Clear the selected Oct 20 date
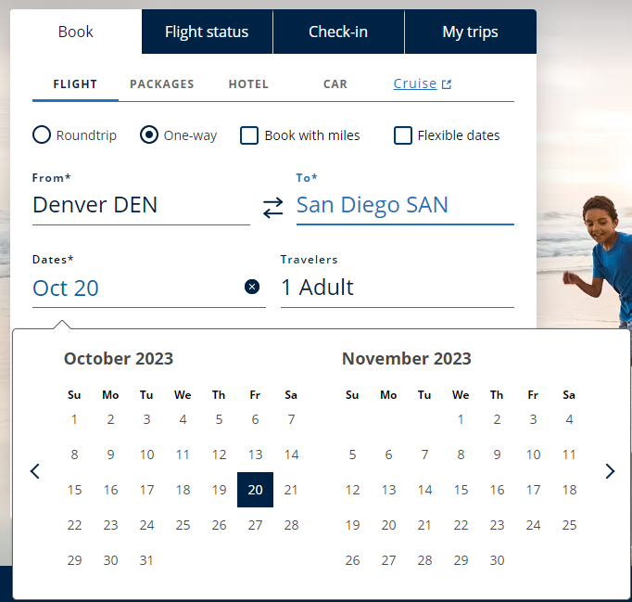The width and height of the screenshot is (632, 602). point(252,287)
